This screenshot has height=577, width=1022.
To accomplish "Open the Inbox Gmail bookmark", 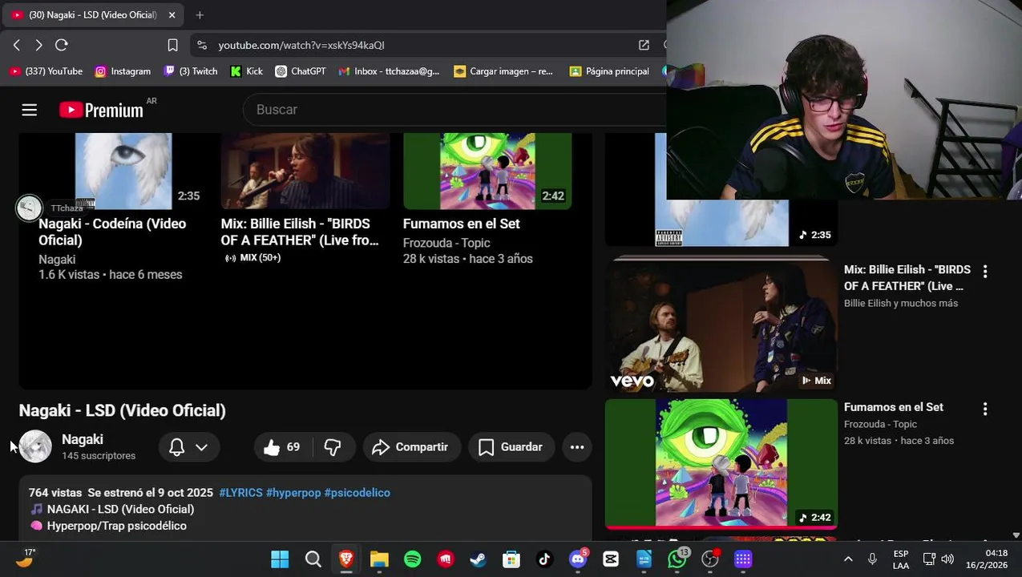I will 389,71.
